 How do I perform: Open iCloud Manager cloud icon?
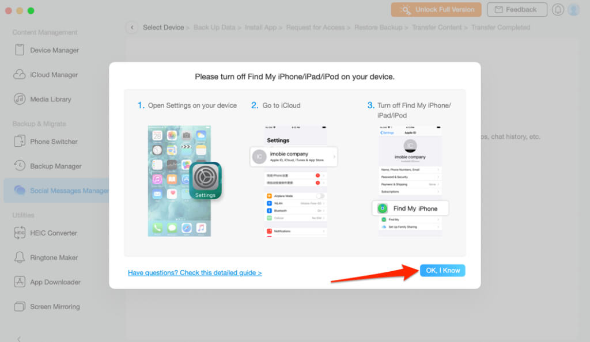click(19, 74)
